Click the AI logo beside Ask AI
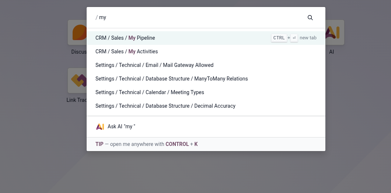Viewport: 391px width, 193px height. pos(100,126)
